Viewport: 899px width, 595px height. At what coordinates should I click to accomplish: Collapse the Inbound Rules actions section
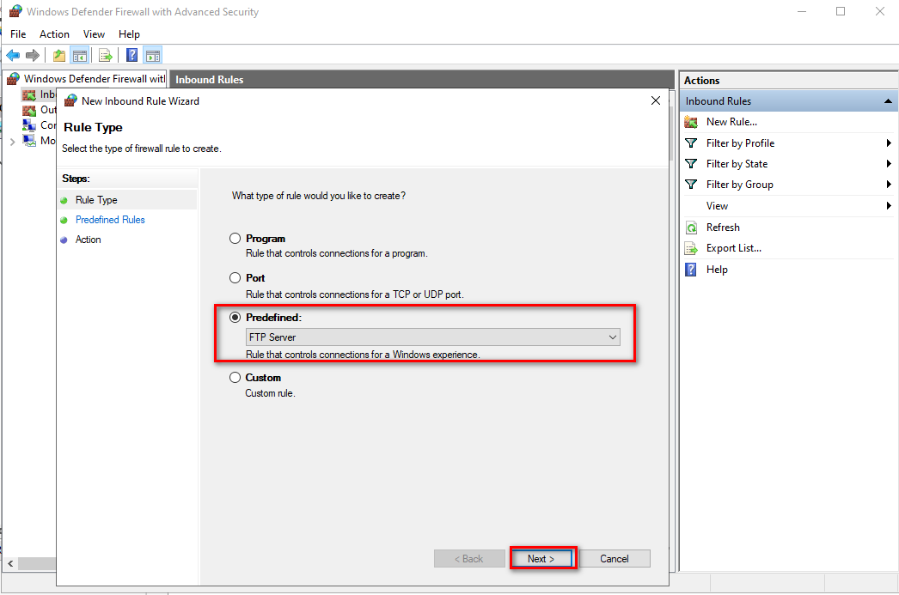tap(888, 101)
